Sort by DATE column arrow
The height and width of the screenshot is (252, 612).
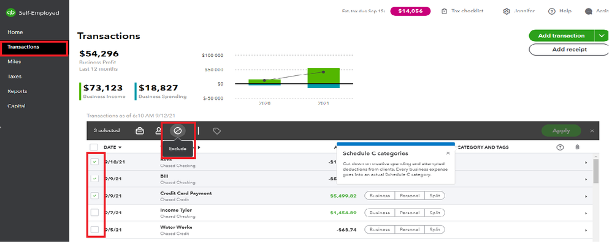click(x=120, y=147)
